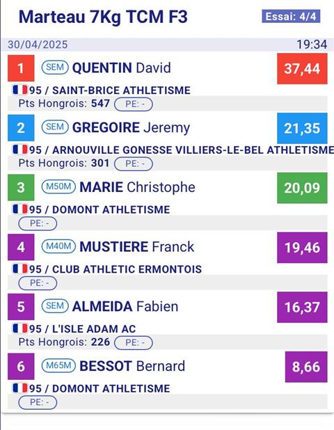Click the M50M category tag beside MARIE
Image resolution: width=334 pixels, height=430 pixels.
click(58, 186)
